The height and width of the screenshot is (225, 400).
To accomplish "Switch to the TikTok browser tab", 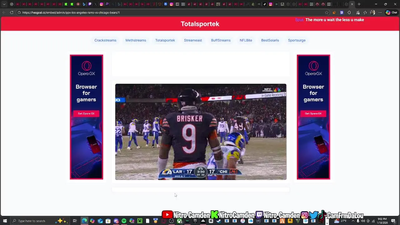I will click(x=265, y=4).
